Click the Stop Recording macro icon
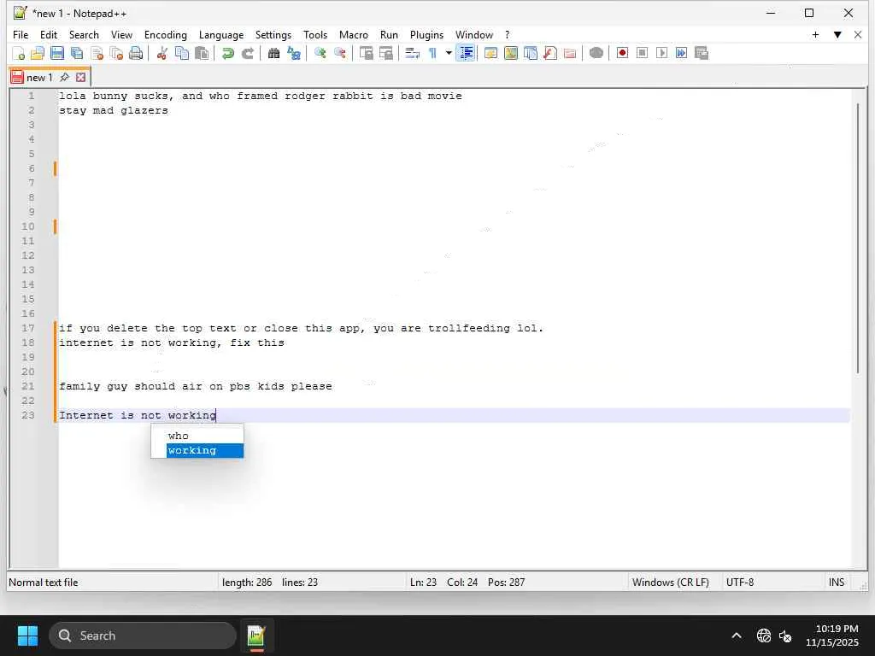The image size is (875, 656). [643, 53]
